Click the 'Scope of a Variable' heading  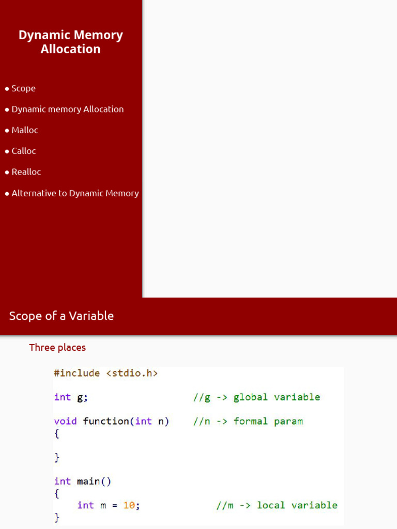coord(62,316)
